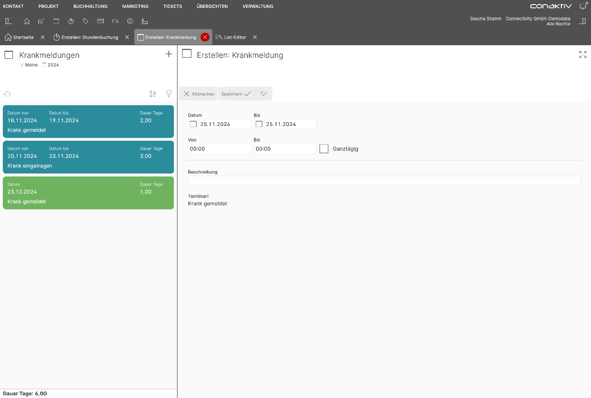Screen dimensions: 591x398
Task: Open the filter funnel for the list
Action: click(x=169, y=94)
